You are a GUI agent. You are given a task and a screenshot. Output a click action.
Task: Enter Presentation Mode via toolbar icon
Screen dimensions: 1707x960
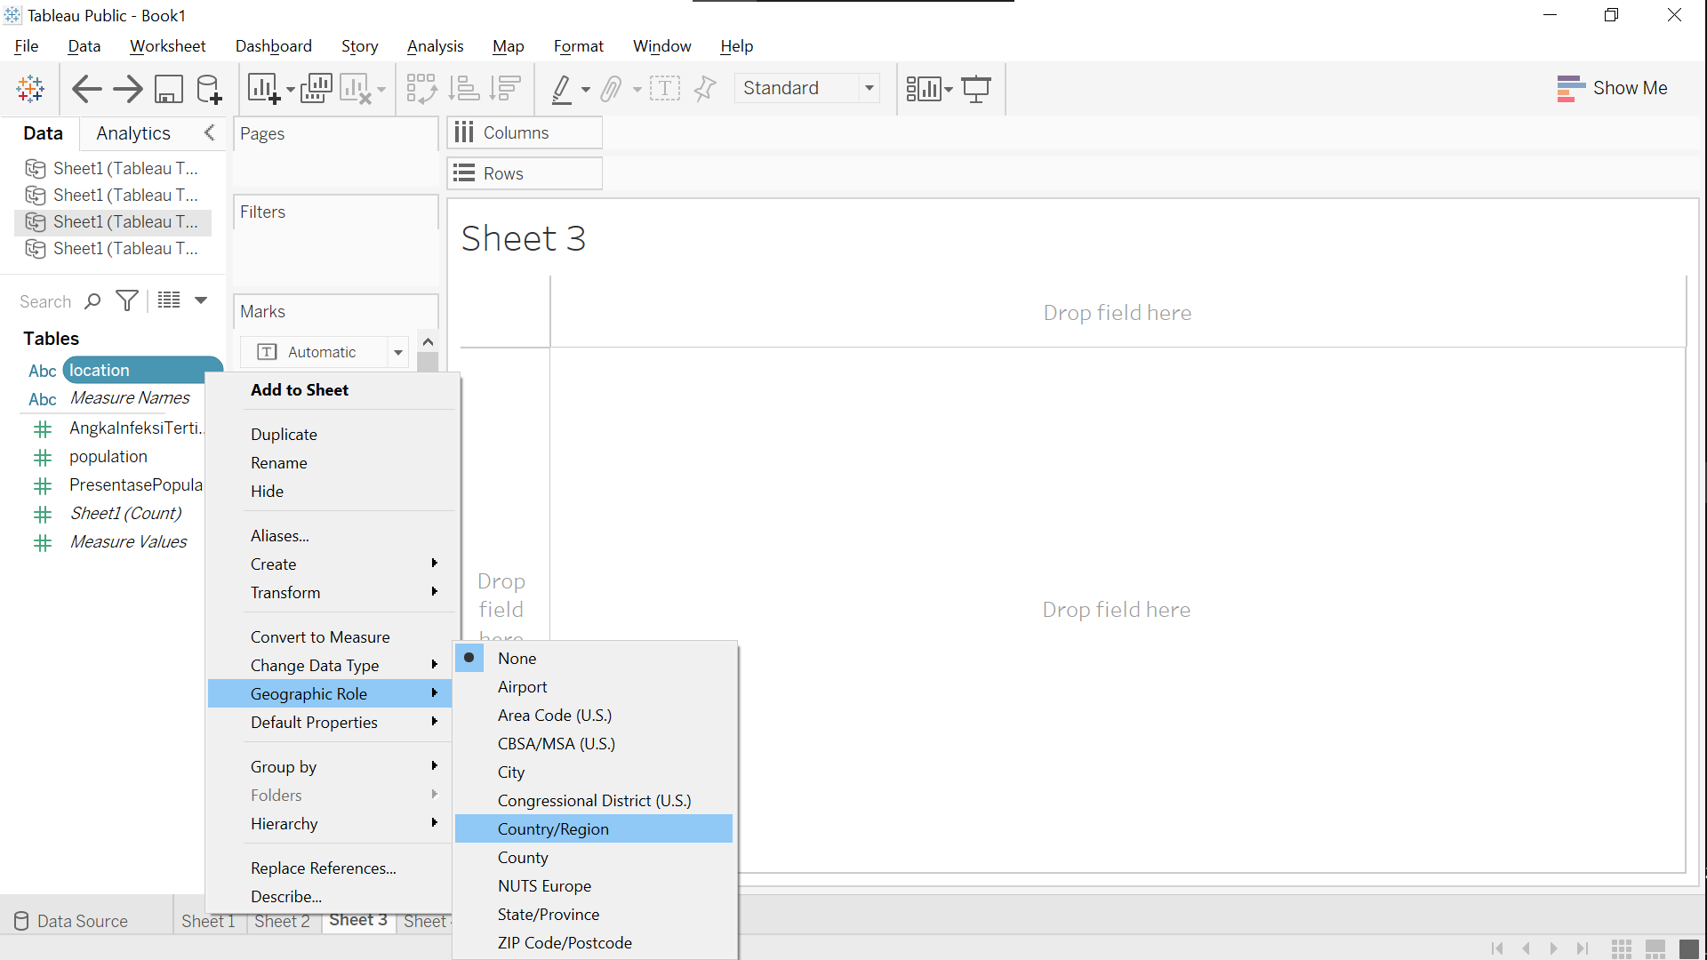pos(976,88)
